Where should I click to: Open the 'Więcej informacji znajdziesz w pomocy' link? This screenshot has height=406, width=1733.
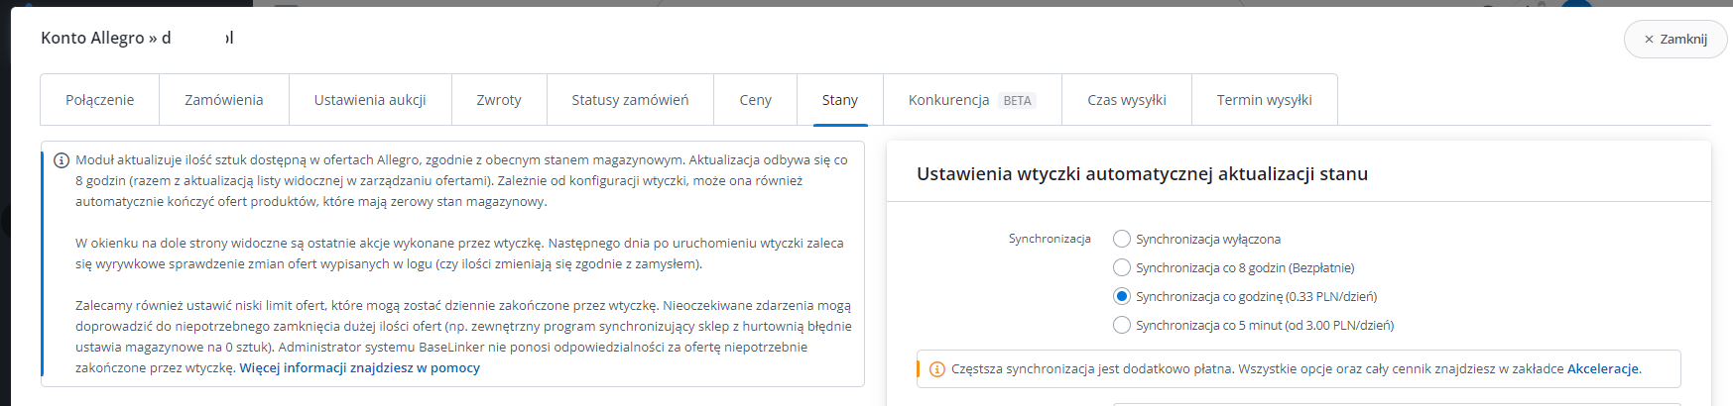coord(359,368)
